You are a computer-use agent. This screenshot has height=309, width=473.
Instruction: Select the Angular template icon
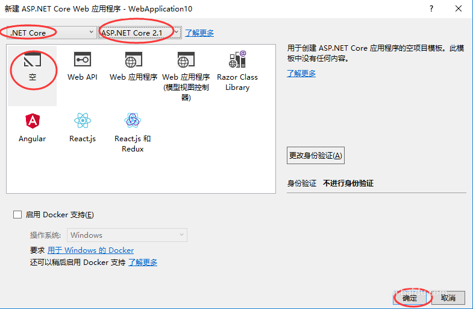(x=33, y=121)
